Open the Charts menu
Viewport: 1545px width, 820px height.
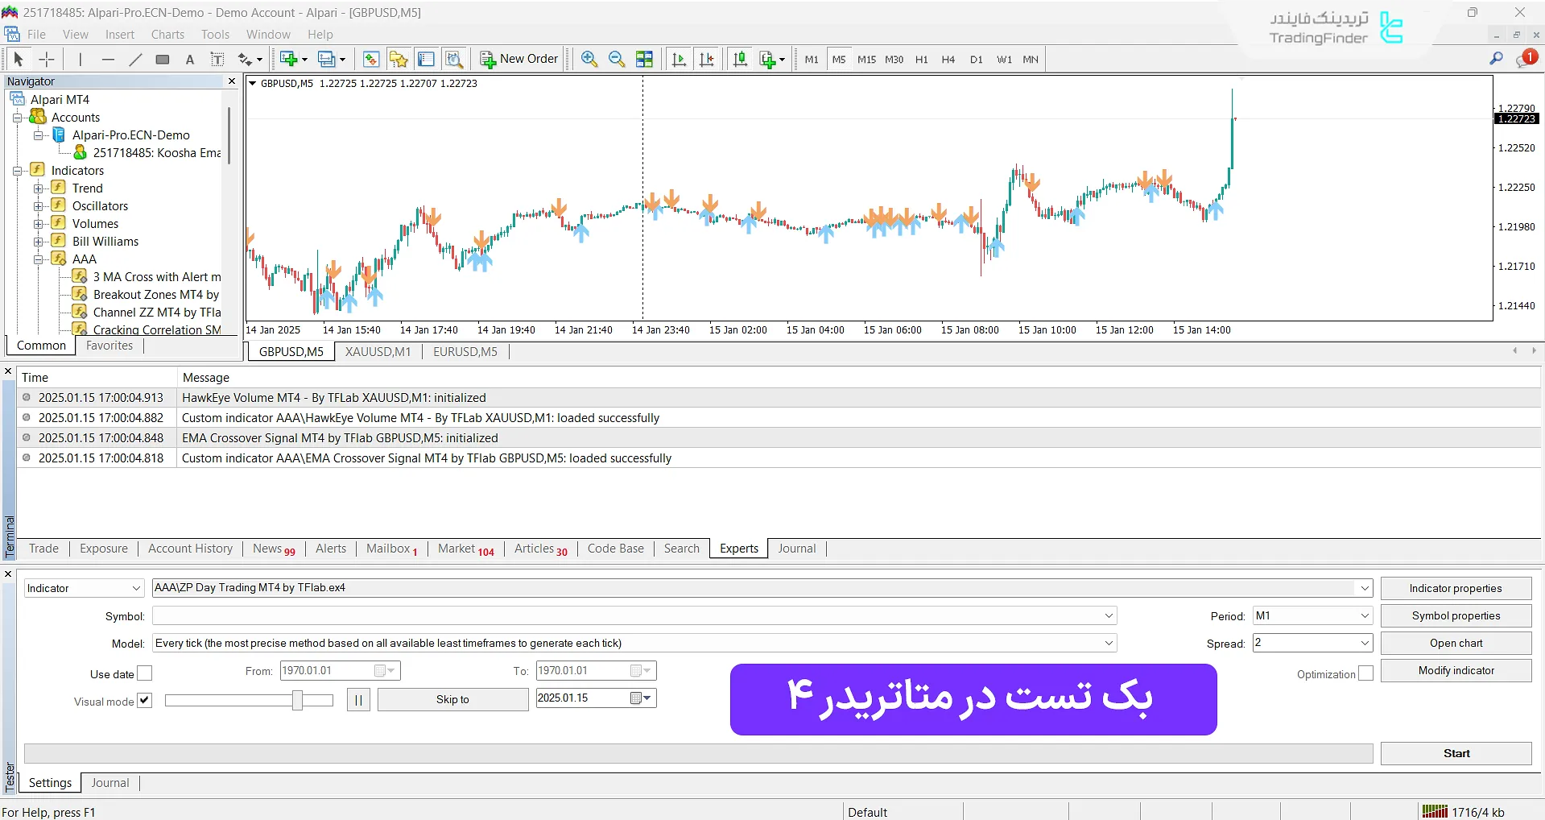coord(167,34)
